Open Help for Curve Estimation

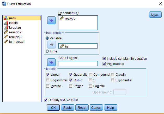point(111,107)
